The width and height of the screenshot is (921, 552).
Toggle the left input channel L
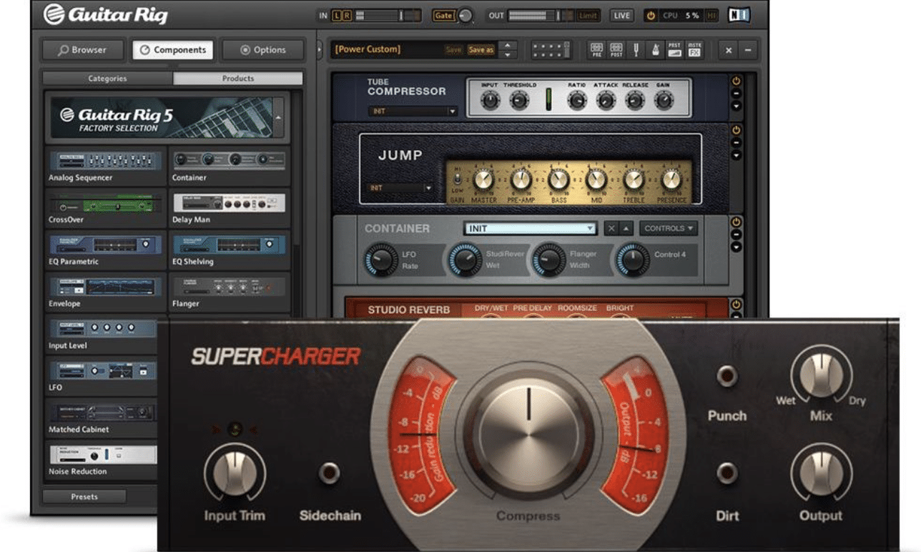(x=337, y=15)
